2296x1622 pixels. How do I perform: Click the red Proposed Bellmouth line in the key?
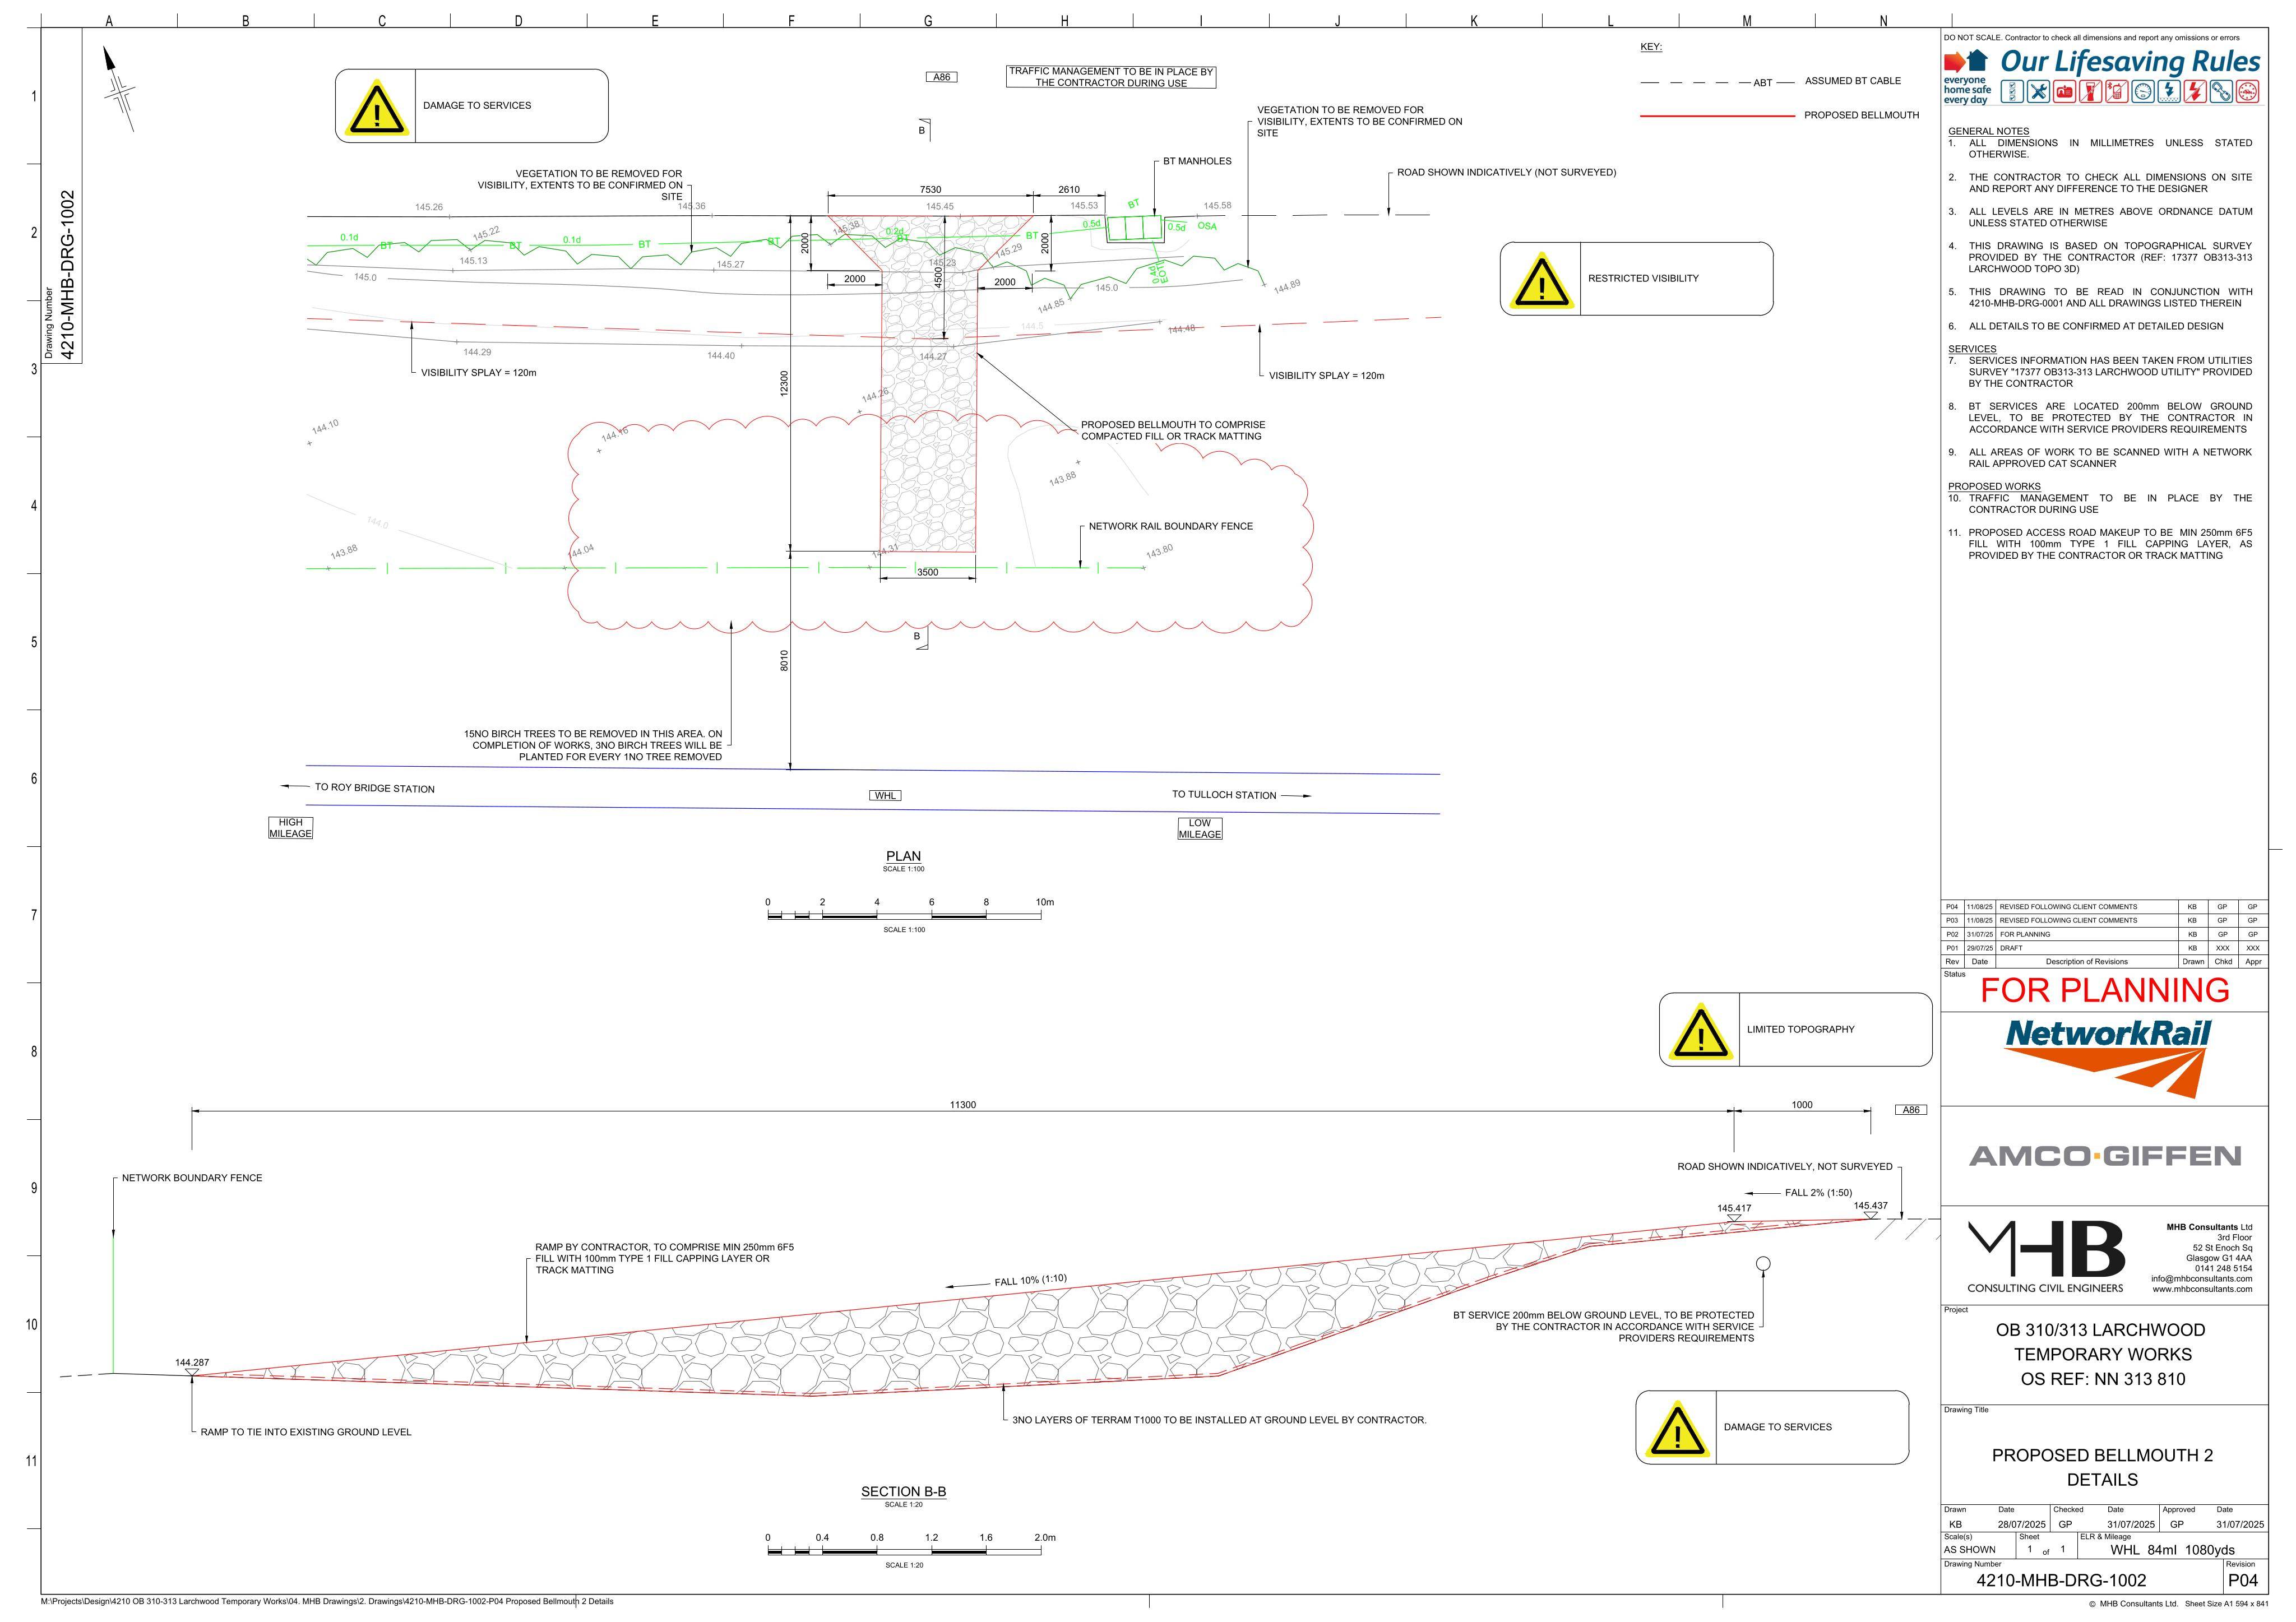tap(1717, 116)
